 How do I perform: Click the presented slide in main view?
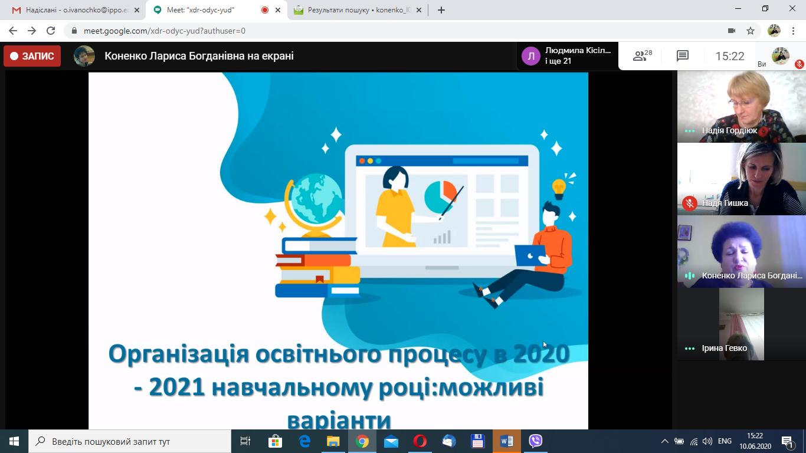[338, 251]
